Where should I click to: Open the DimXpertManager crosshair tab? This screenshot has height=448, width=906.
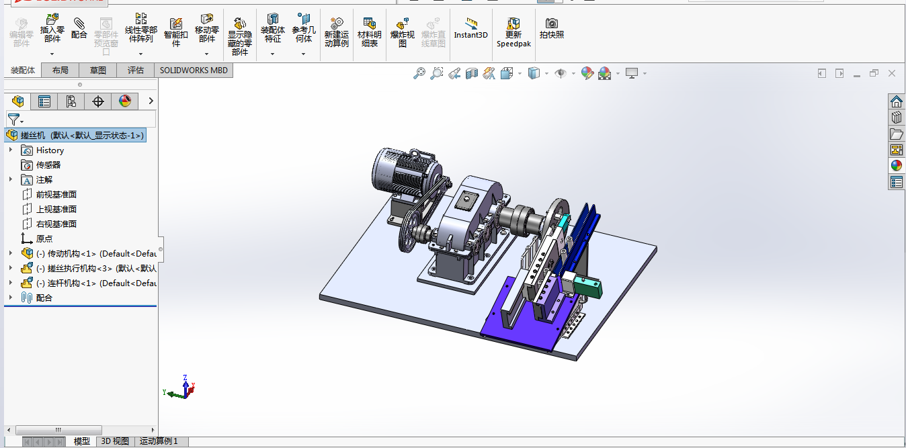tap(98, 101)
